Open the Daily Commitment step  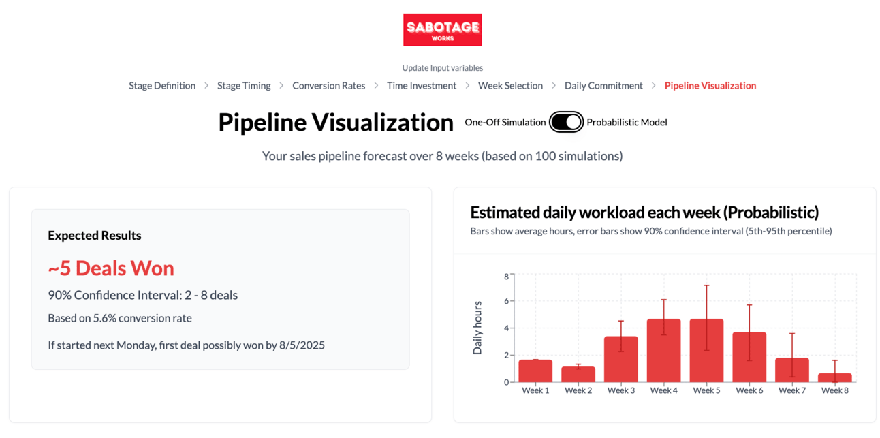coord(603,86)
